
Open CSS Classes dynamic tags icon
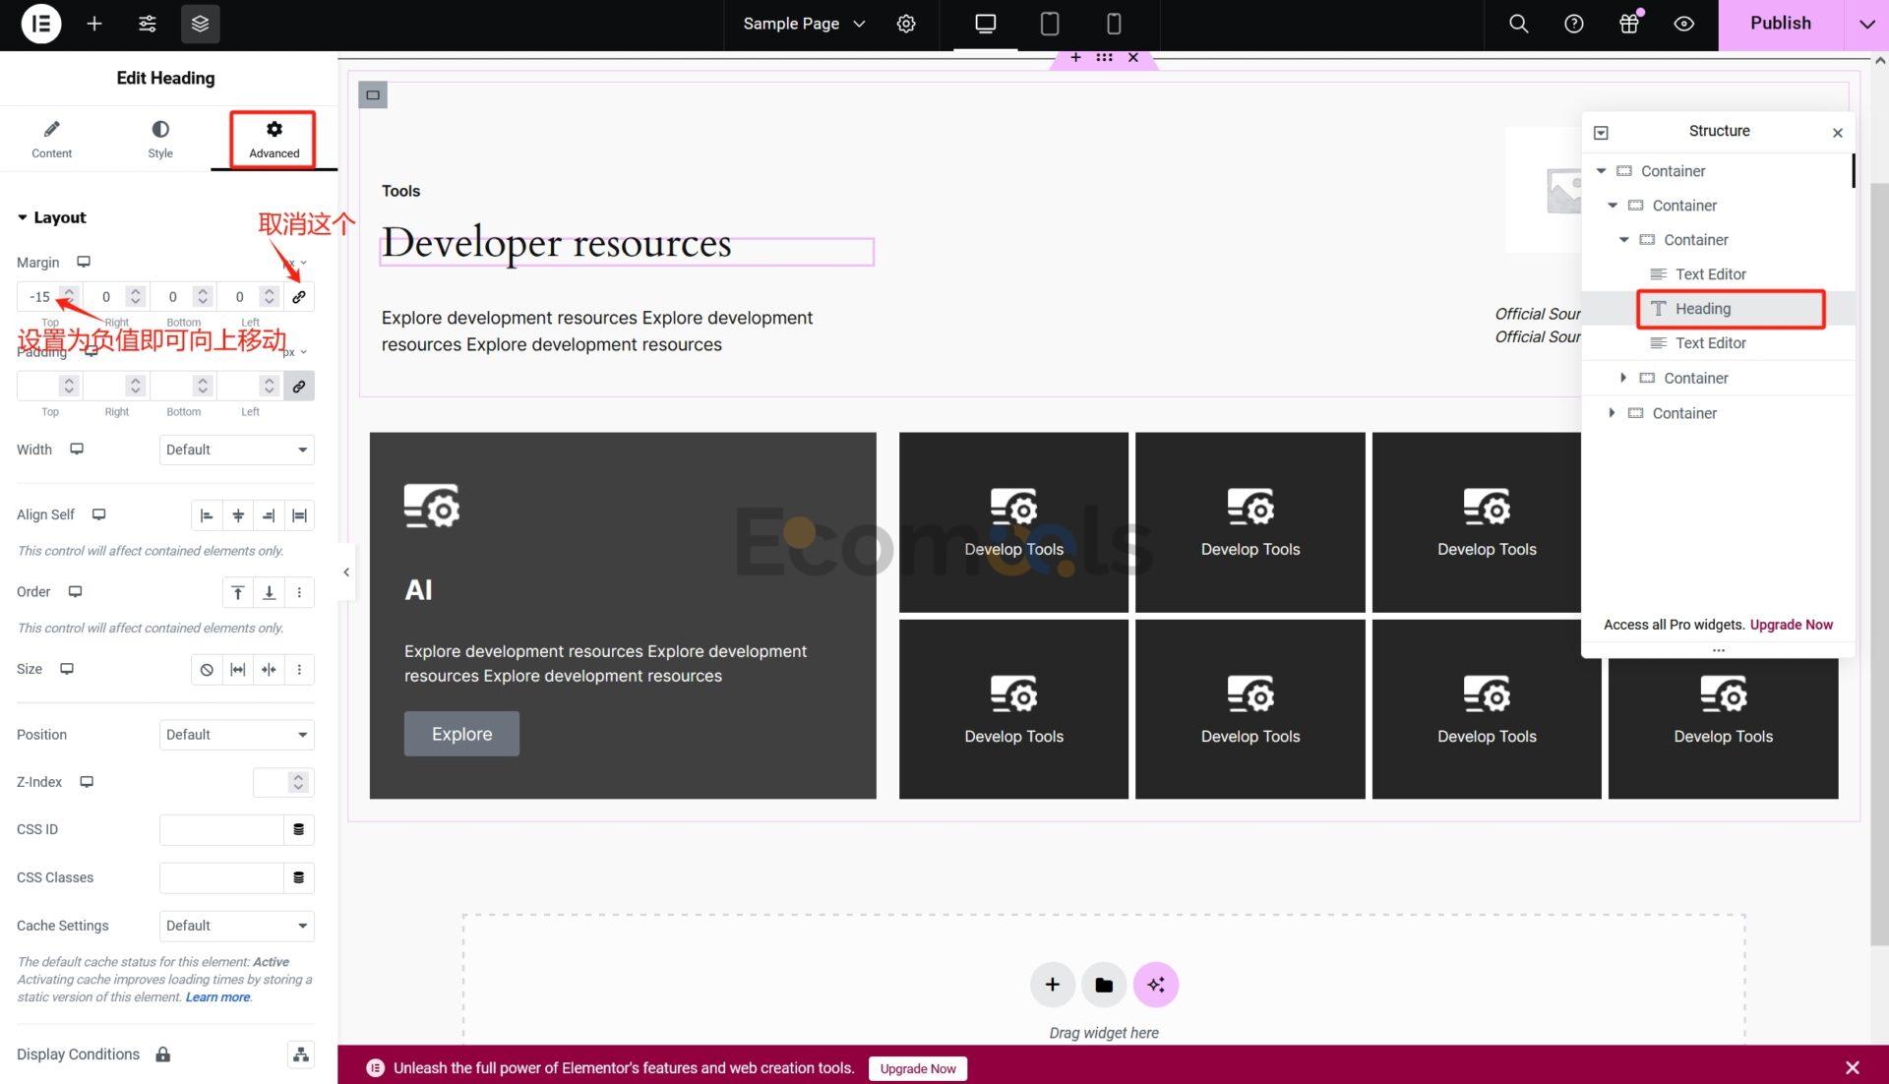coord(299,877)
